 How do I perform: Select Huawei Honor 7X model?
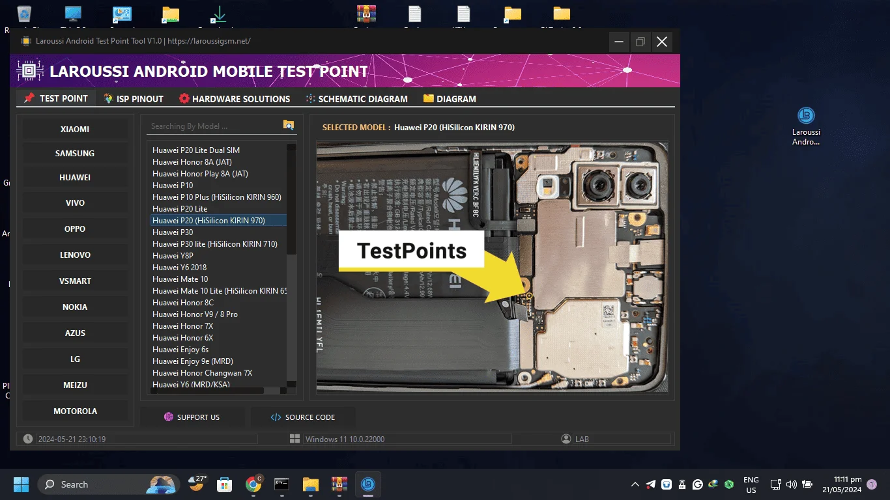[218, 326]
